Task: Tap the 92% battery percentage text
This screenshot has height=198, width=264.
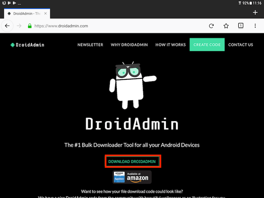Action: click(246, 3)
